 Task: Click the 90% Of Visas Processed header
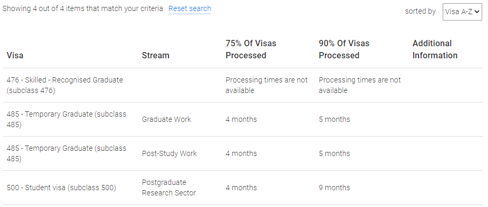(344, 49)
